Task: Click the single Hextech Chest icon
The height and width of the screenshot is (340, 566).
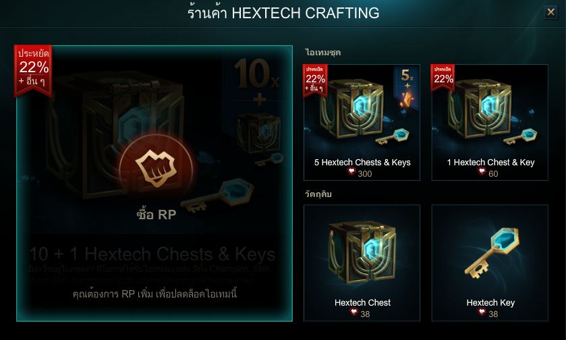Action: tap(362, 254)
